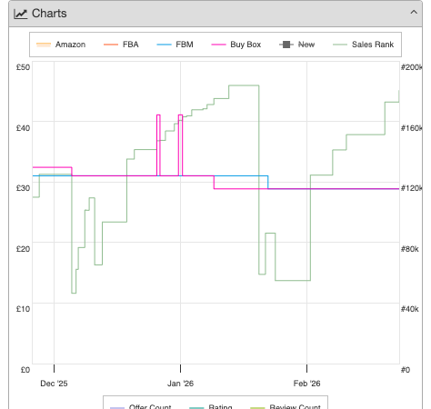Toggle the FBM series in legend

(x=175, y=45)
